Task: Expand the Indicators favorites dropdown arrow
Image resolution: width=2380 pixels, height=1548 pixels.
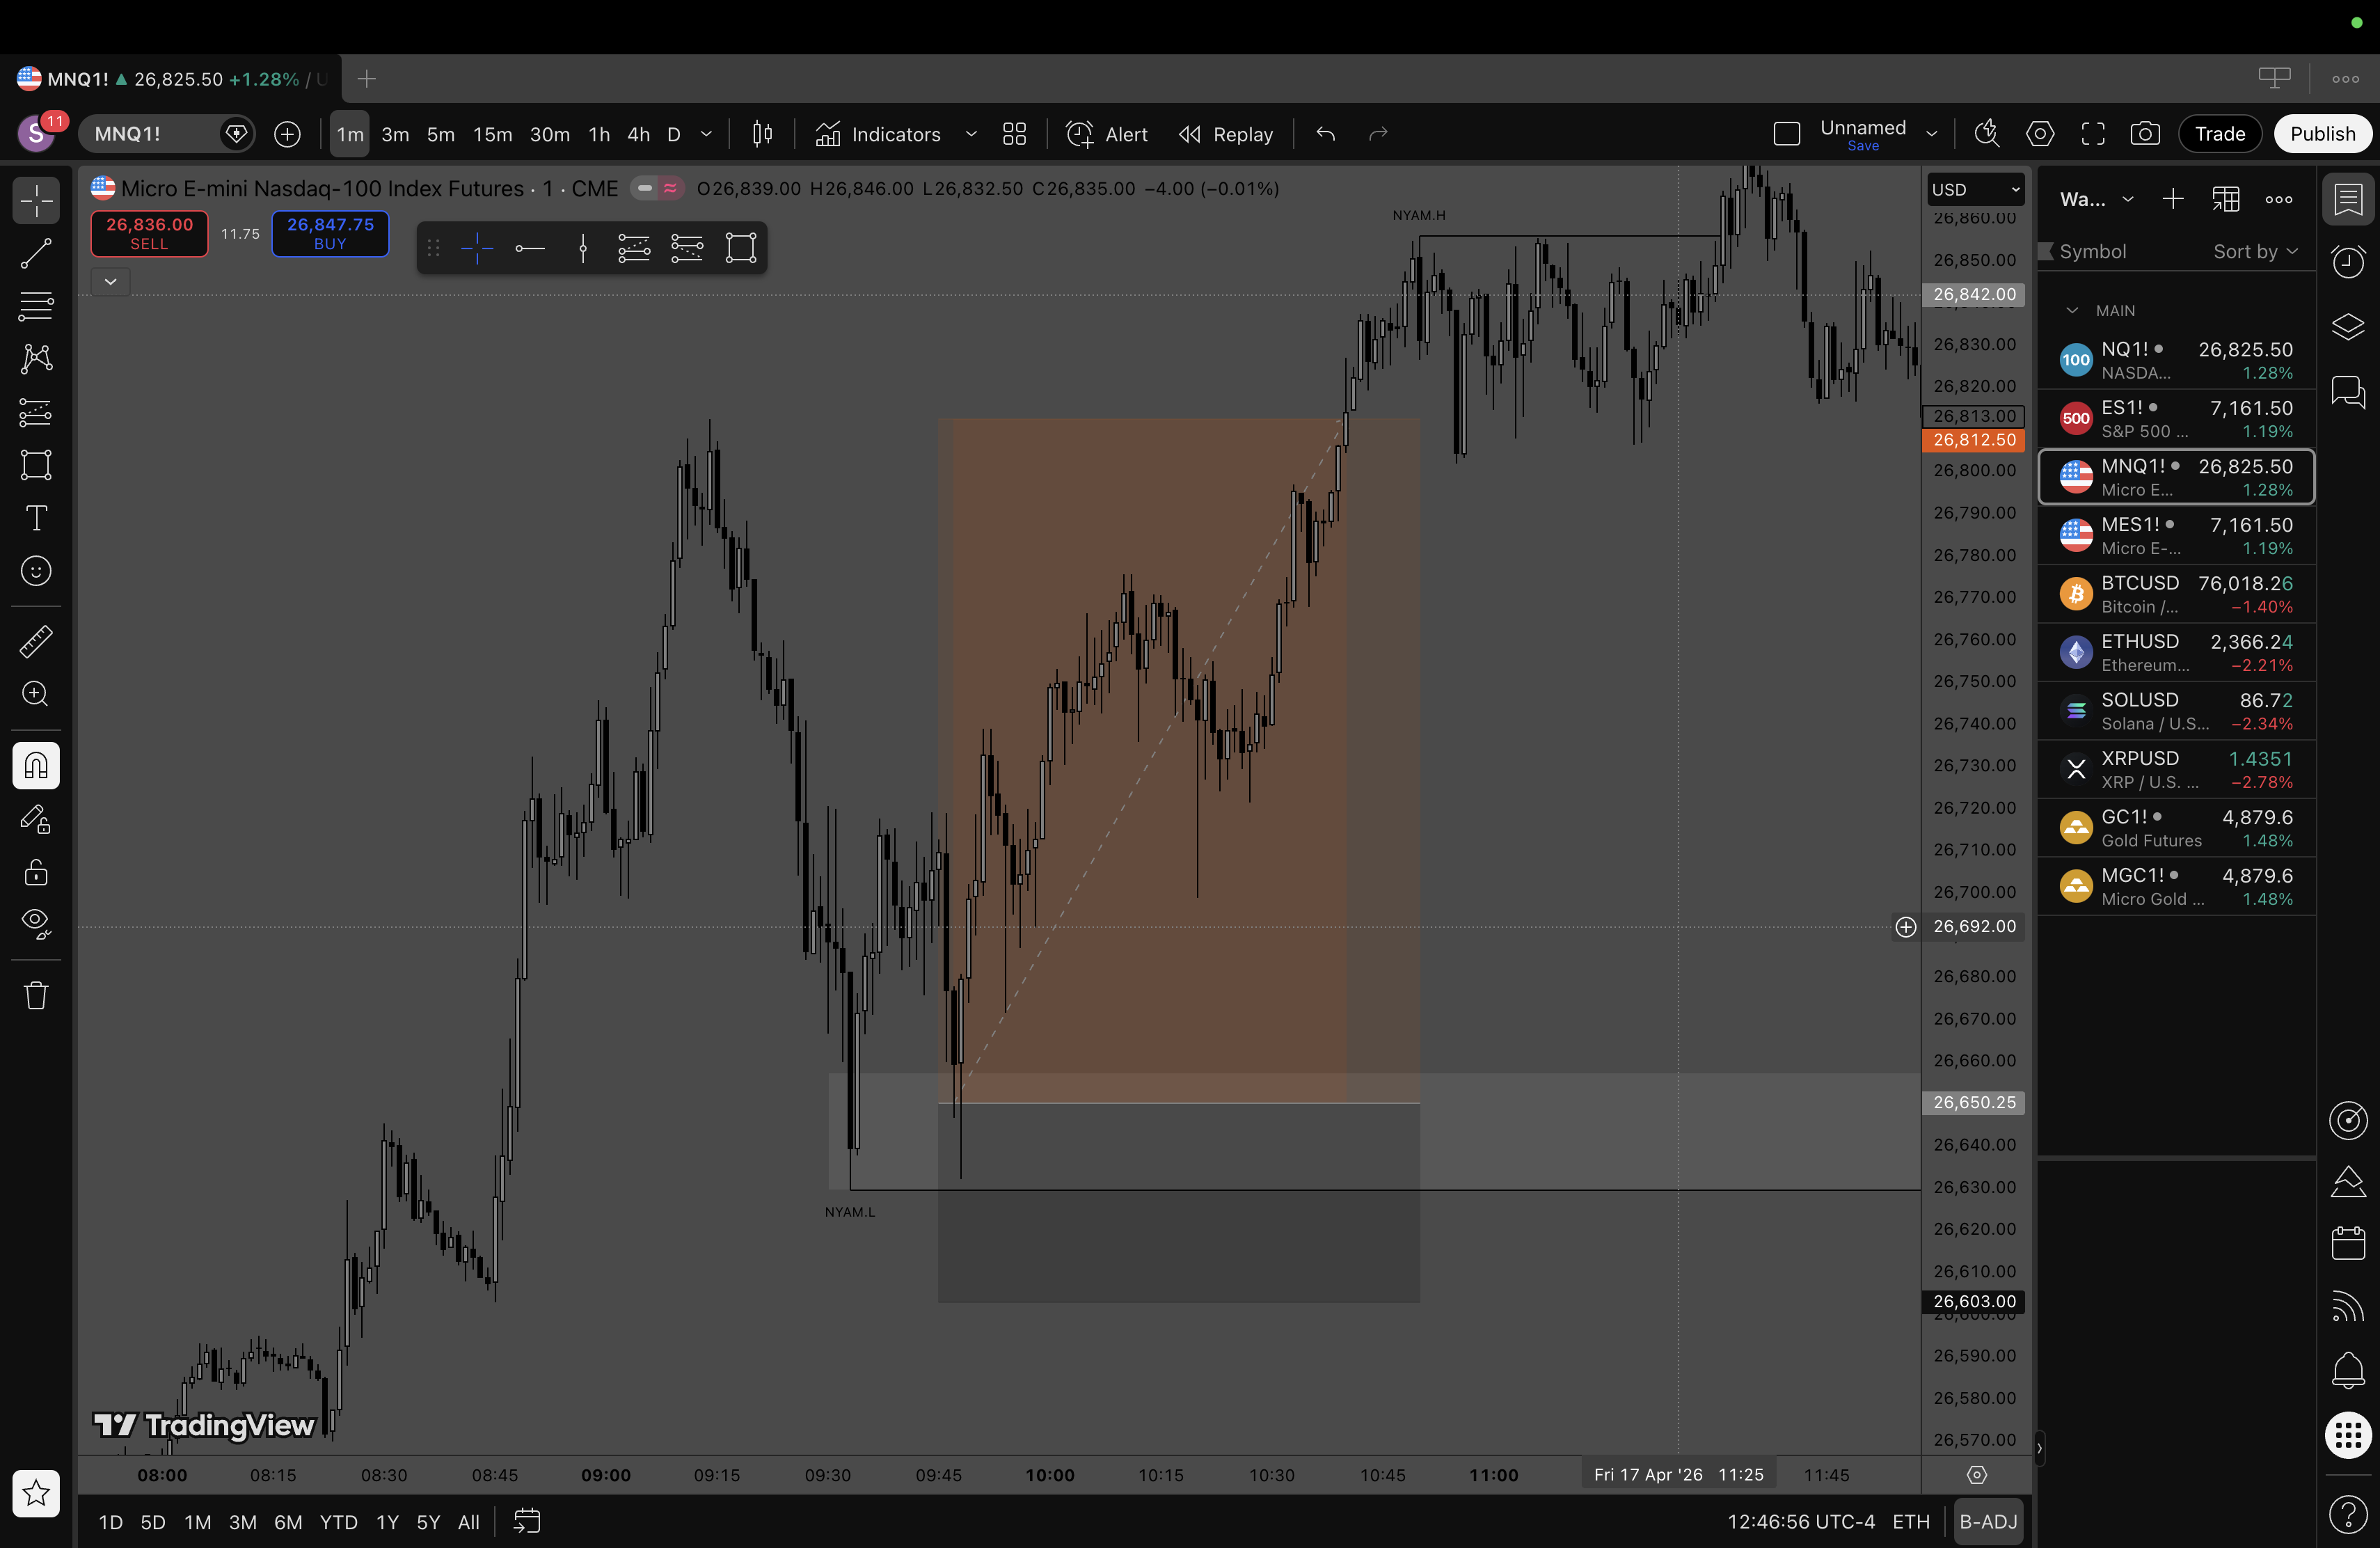Action: (x=970, y=134)
